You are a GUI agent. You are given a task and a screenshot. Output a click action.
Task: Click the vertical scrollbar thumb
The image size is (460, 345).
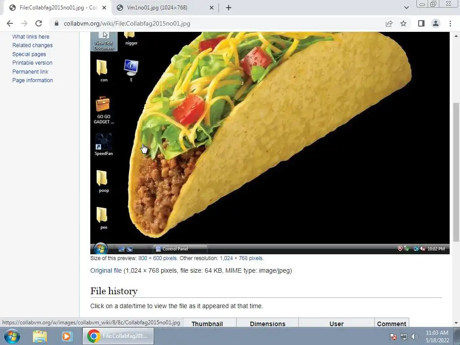[x=456, y=172]
